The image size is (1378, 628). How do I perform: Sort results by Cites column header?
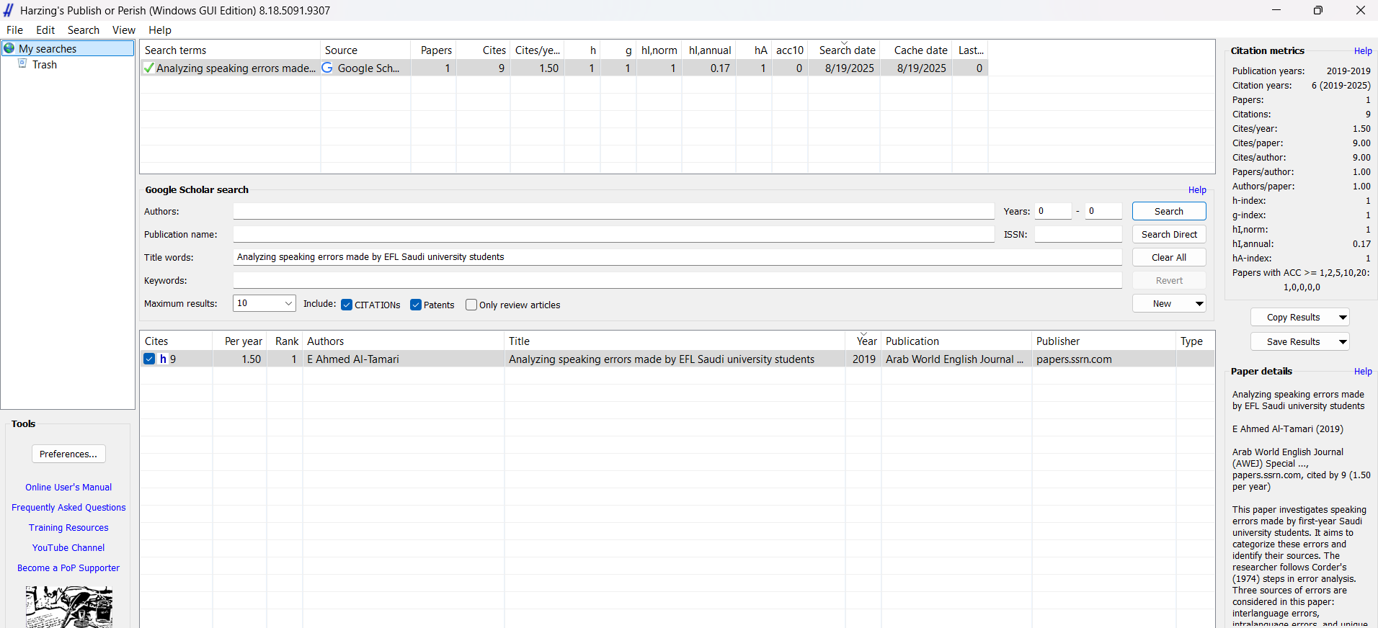click(177, 341)
